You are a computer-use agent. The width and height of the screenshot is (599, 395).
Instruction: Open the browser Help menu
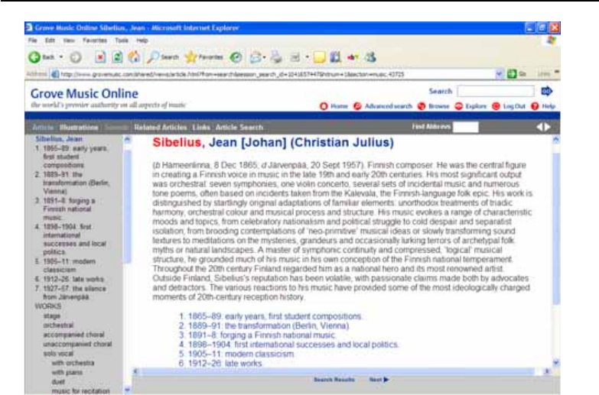[142, 40]
